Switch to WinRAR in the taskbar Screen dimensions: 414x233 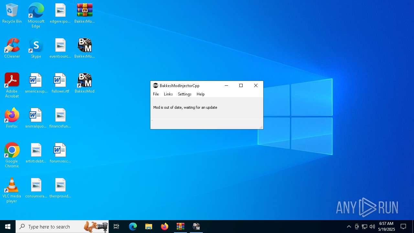click(x=180, y=227)
